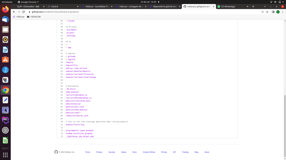Open the share page icon
The height and width of the screenshot is (160, 286).
[x=262, y=12]
